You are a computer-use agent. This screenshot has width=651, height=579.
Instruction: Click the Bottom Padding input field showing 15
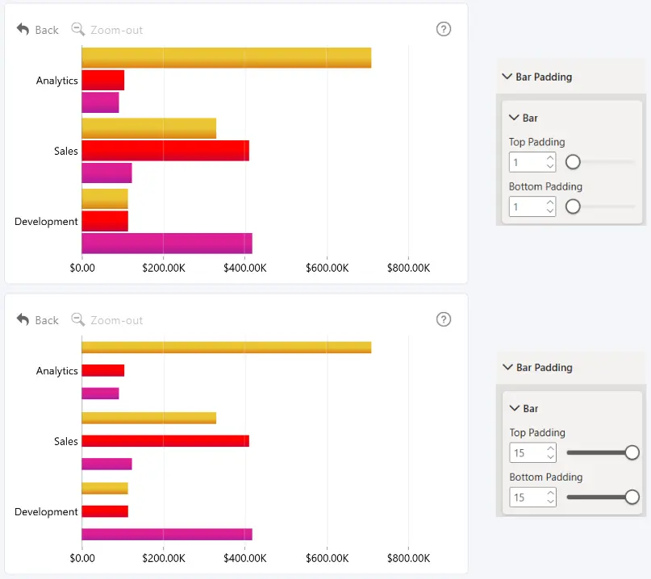(x=532, y=497)
